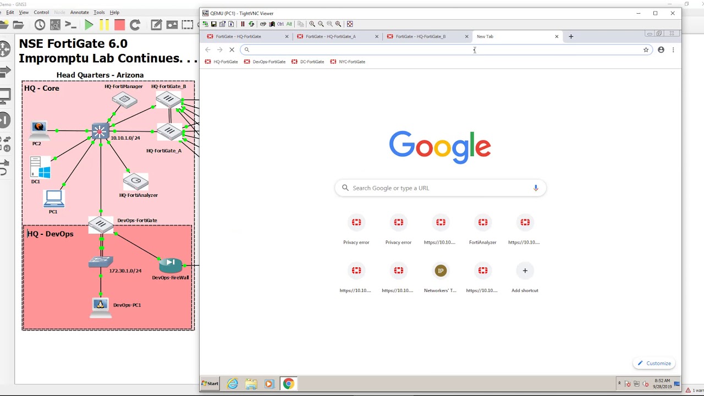Click the Chrome address bar

446,50
